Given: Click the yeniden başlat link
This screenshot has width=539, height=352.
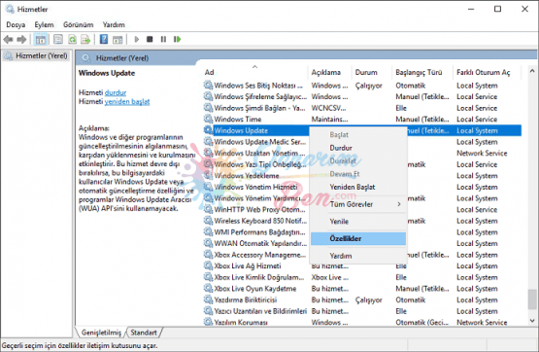Looking at the screenshot, I should tap(127, 101).
